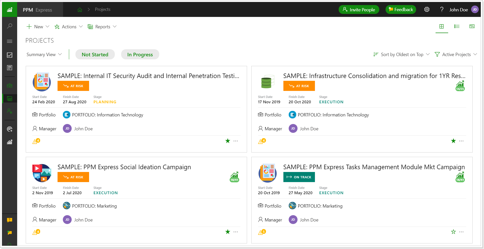Open search in the left sidebar
This screenshot has height=249, width=484.
[9, 26]
